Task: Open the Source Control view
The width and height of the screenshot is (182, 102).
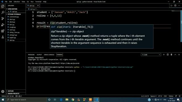Action: (x=3, y=19)
